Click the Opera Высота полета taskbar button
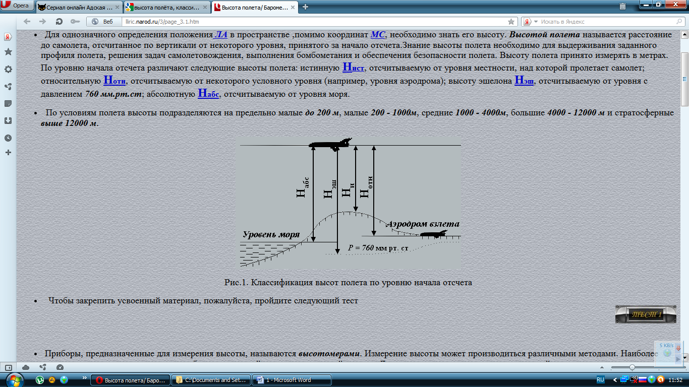 (130, 380)
